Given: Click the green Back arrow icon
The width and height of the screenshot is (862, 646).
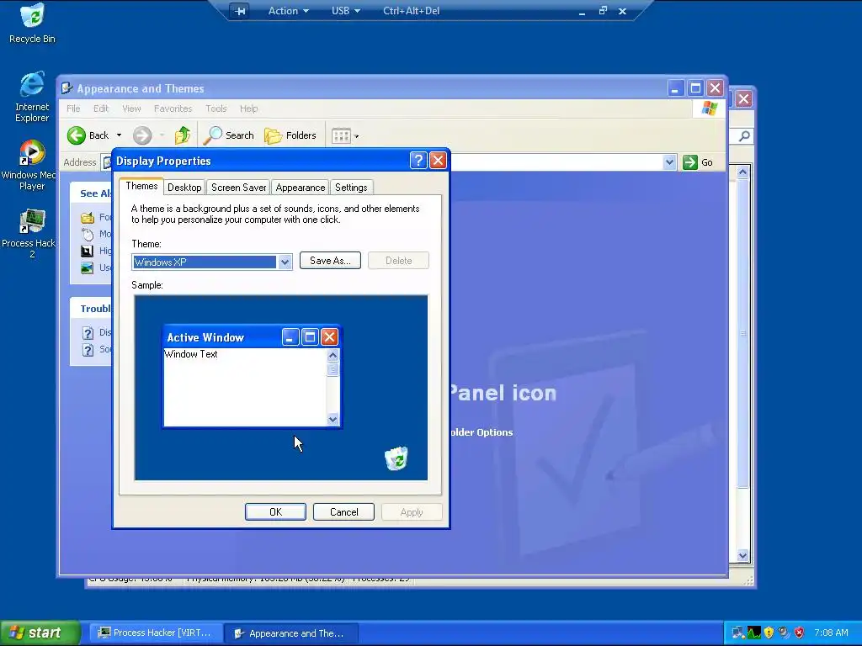Looking at the screenshot, I should pos(77,135).
